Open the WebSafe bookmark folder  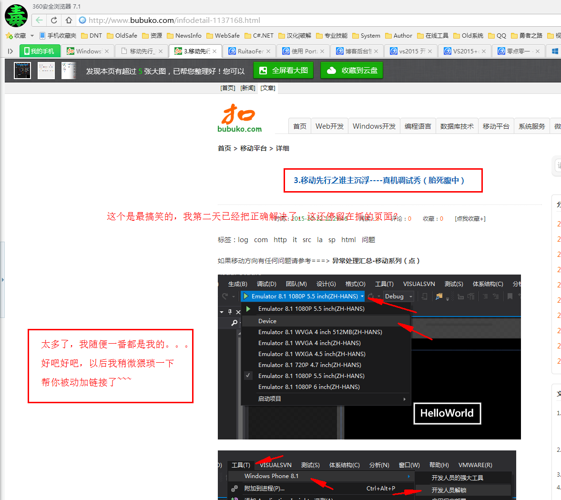tap(223, 36)
